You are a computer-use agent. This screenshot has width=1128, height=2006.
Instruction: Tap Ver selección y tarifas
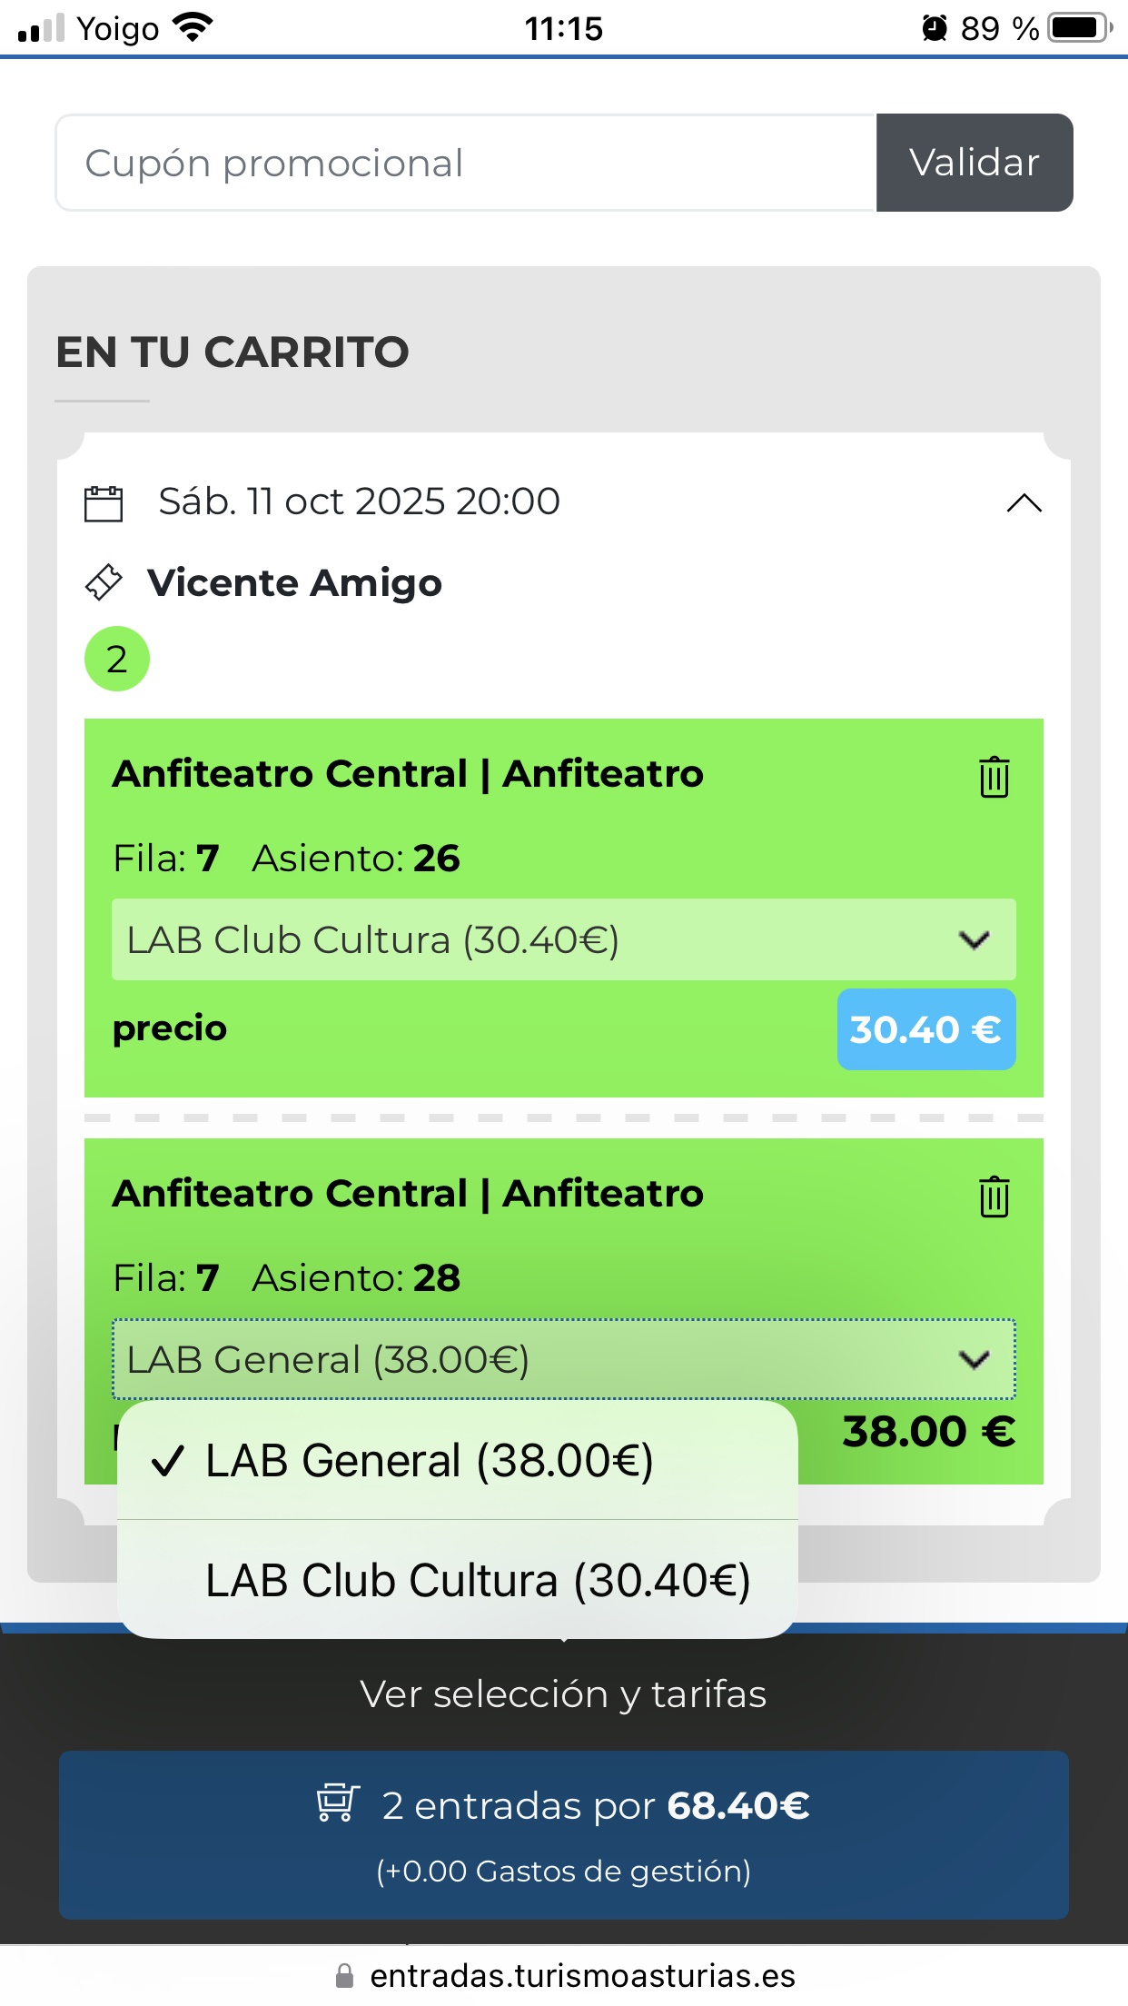click(x=563, y=1694)
